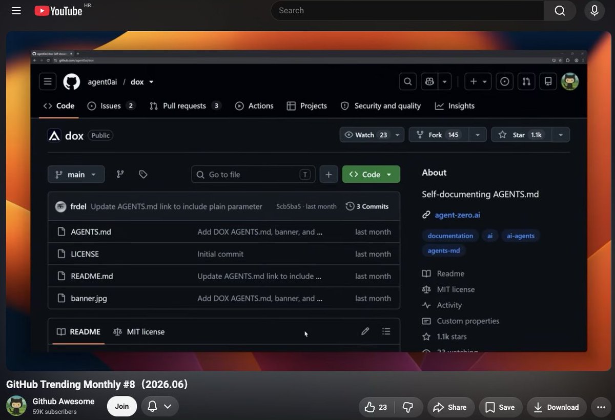The height and width of the screenshot is (420, 615).
Task: Open the README.md file
Action: (x=92, y=276)
